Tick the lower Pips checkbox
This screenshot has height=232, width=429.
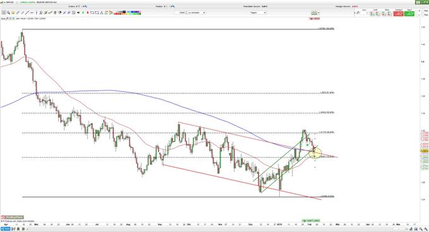click(417, 14)
